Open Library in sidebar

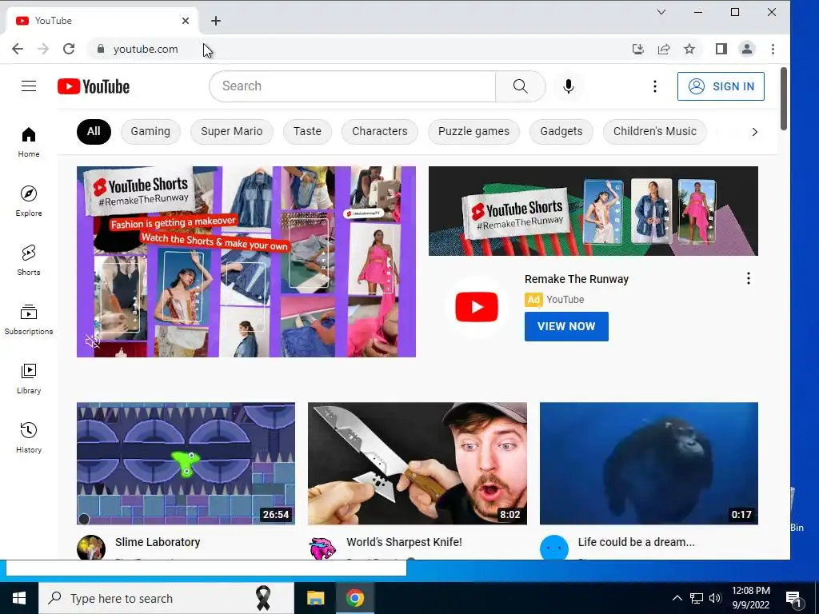click(x=29, y=378)
